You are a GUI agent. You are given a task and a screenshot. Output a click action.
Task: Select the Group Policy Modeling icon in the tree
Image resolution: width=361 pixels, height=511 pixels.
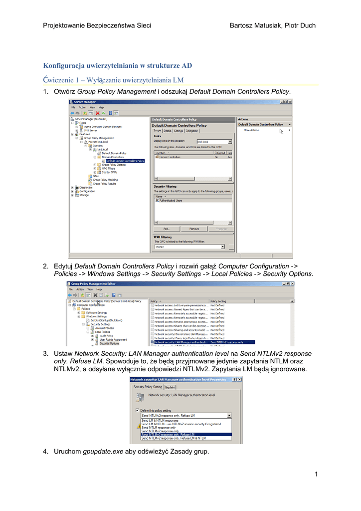click(x=90, y=180)
